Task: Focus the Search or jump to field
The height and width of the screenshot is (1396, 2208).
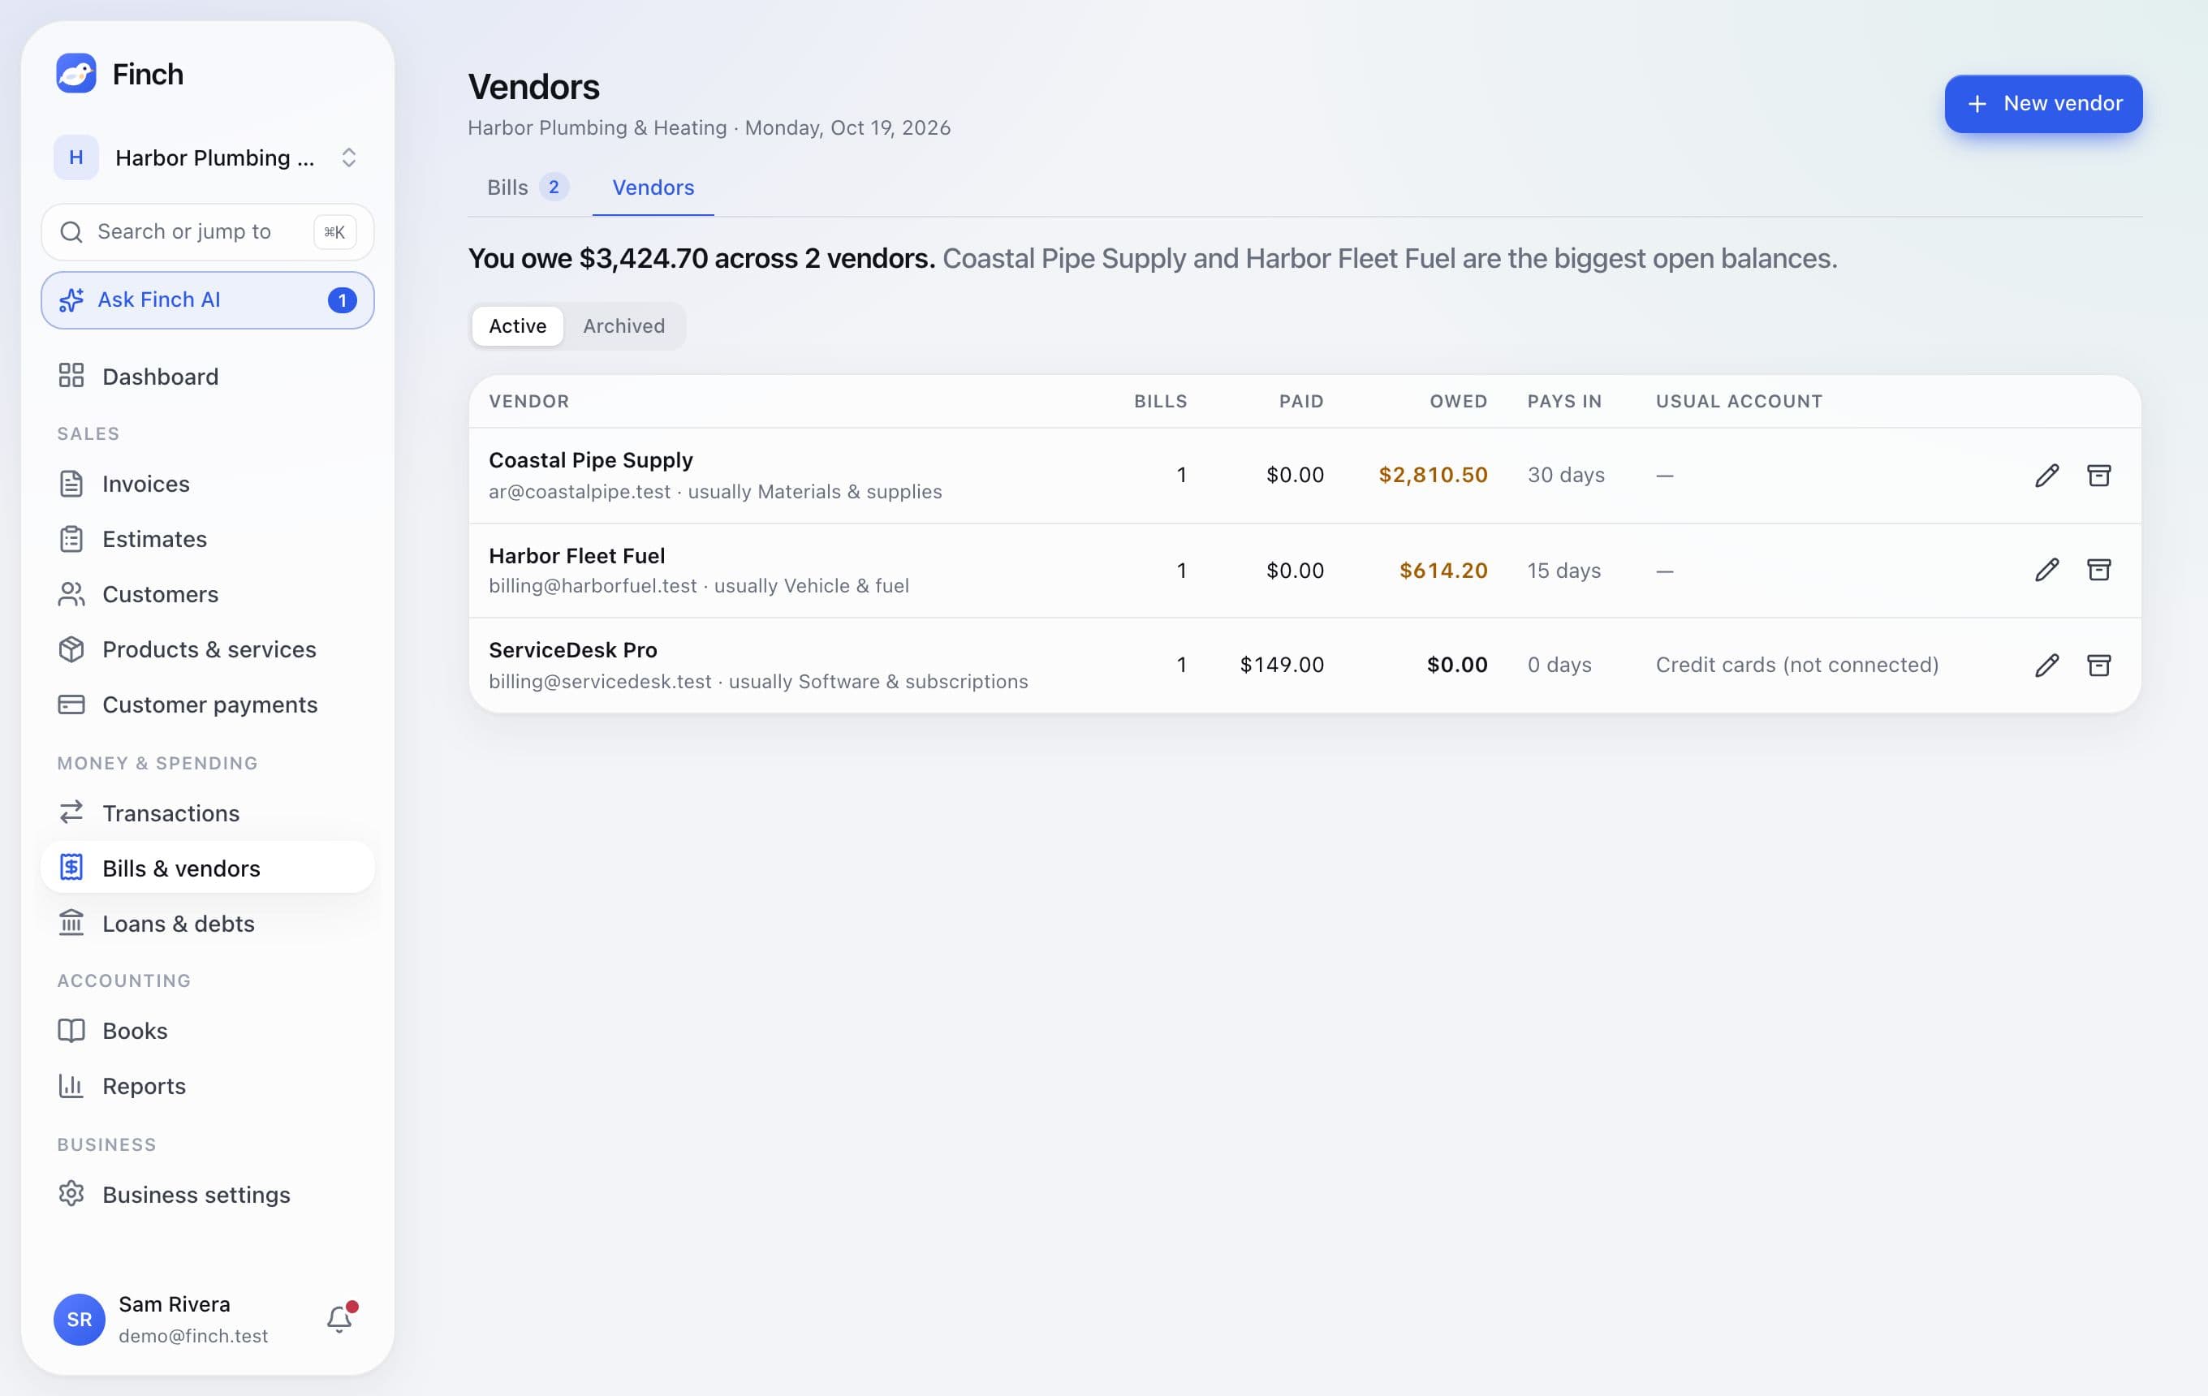Action: 207,232
